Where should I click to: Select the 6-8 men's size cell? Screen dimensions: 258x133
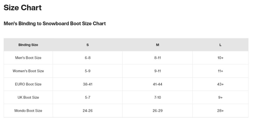point(88,58)
